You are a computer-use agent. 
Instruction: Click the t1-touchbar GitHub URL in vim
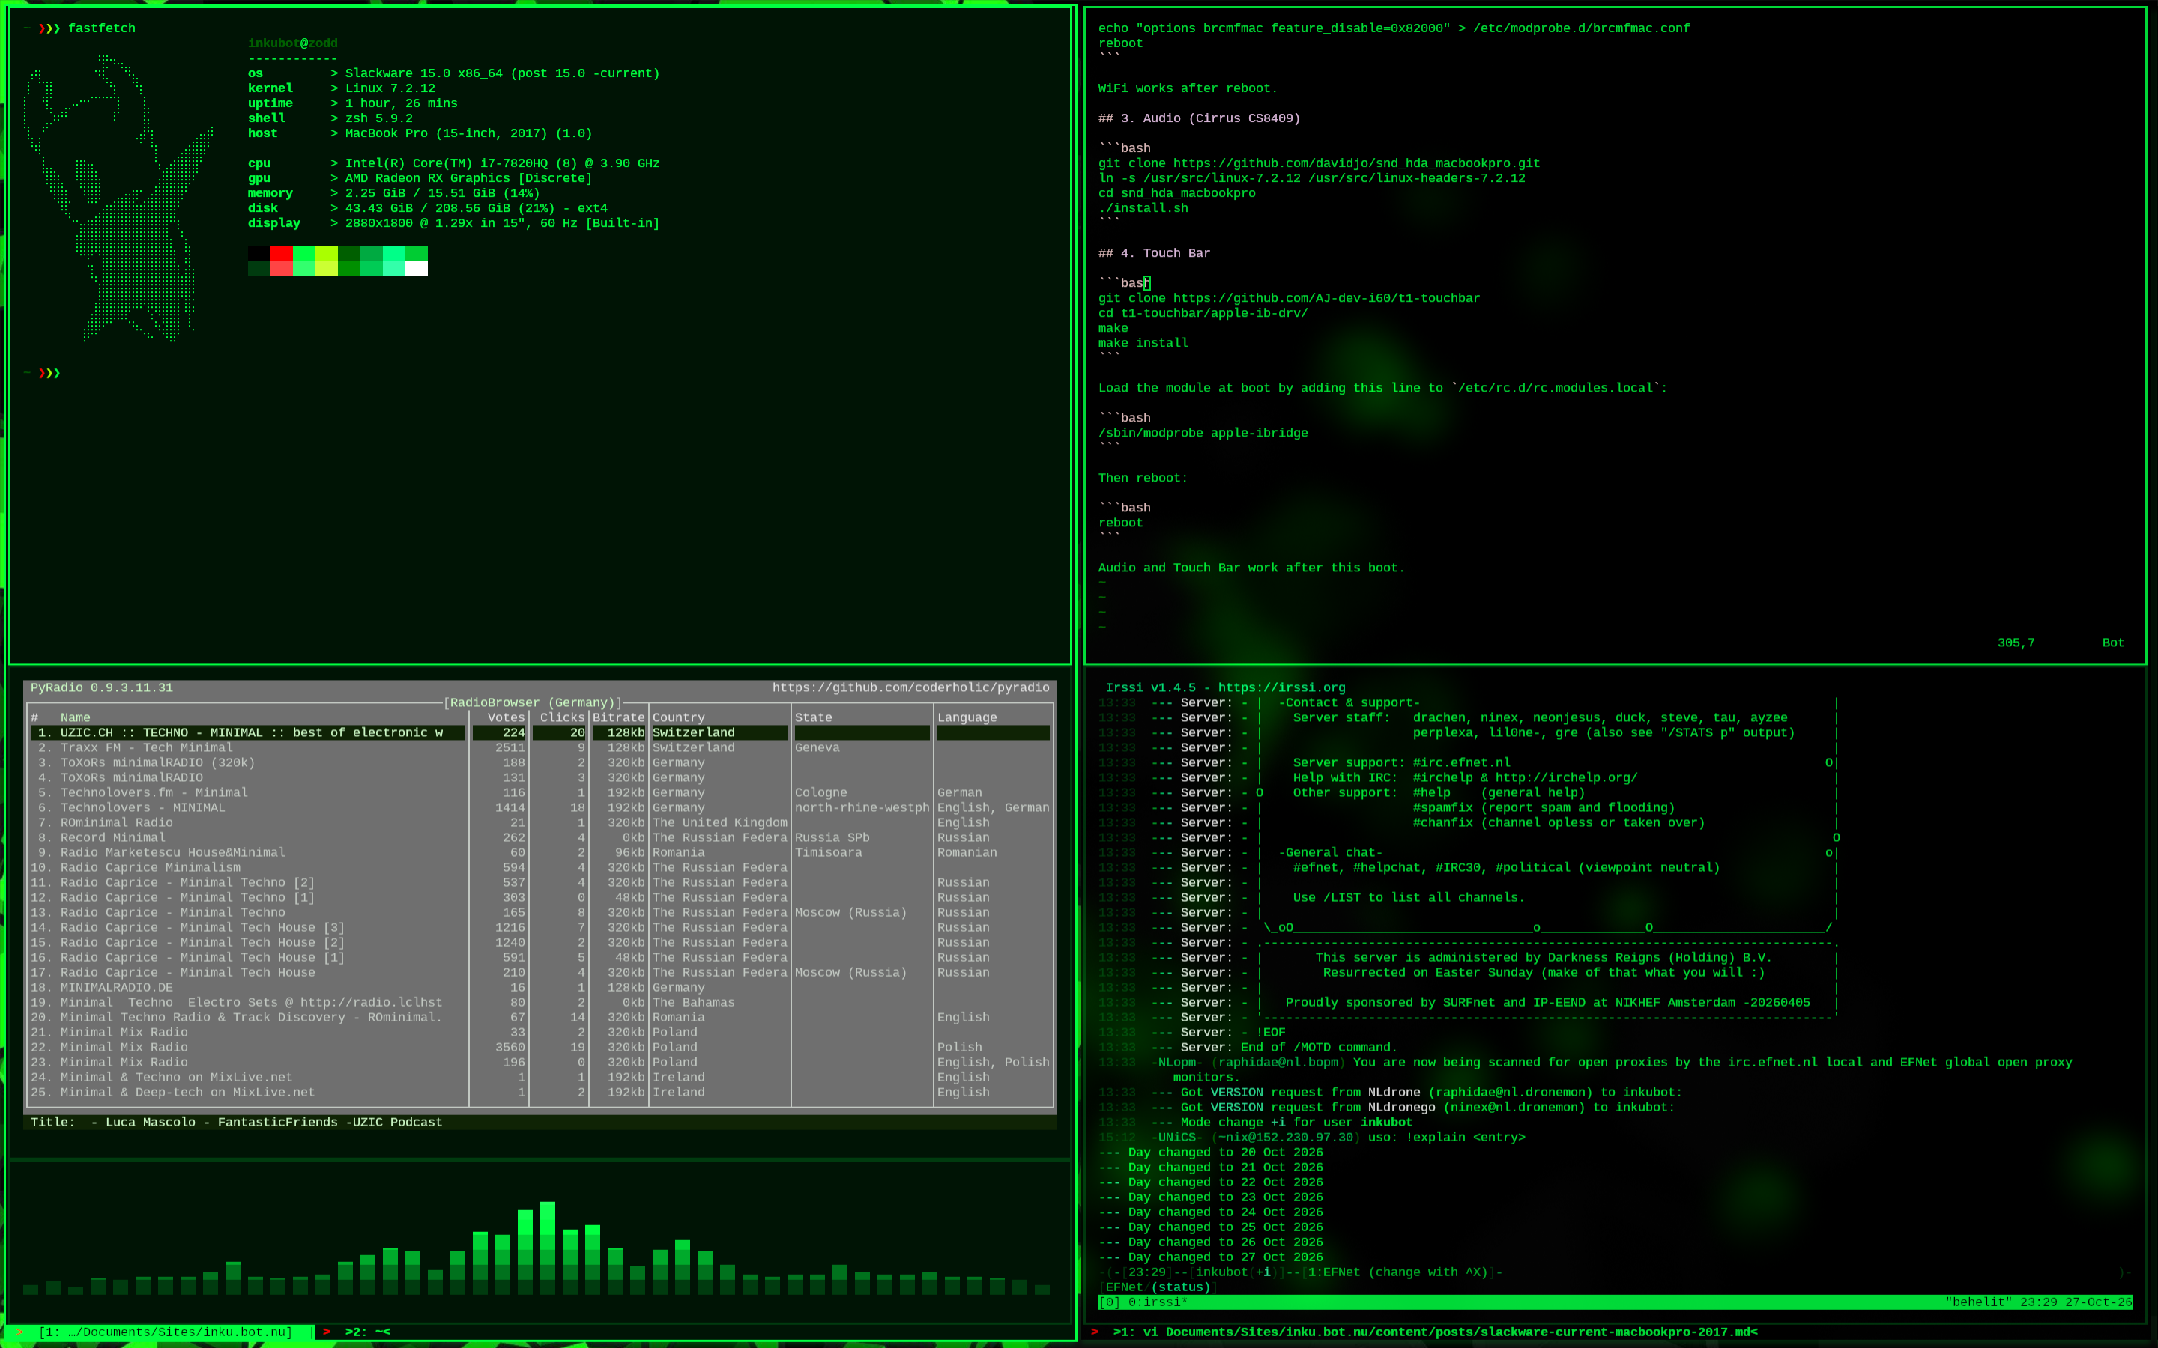tap(1326, 298)
